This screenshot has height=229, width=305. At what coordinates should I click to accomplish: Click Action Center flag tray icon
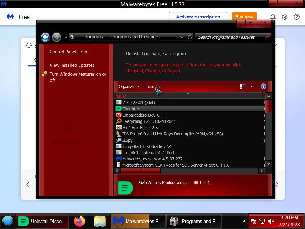253,221
